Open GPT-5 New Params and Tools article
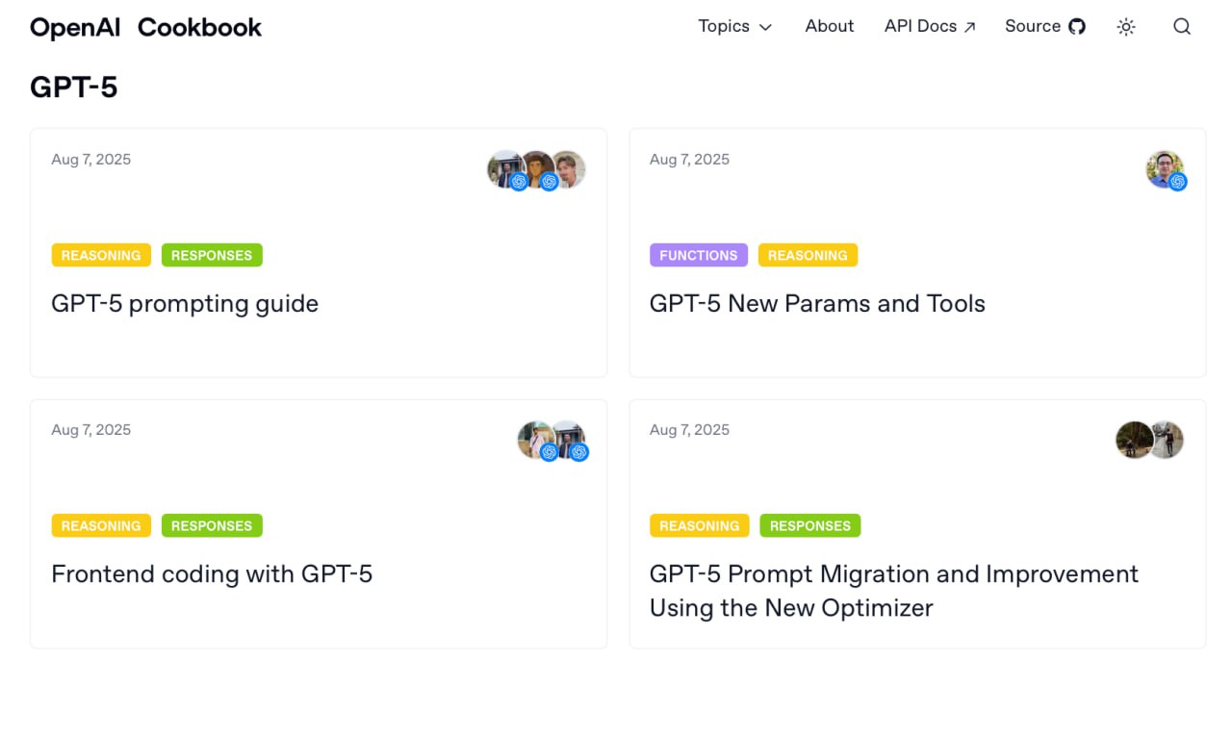1232x737 pixels. (817, 304)
